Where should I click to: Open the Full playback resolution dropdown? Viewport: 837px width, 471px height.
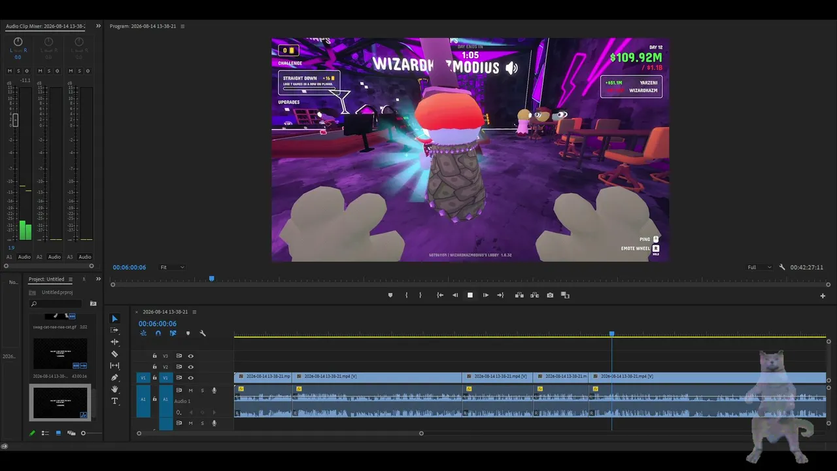(x=760, y=267)
